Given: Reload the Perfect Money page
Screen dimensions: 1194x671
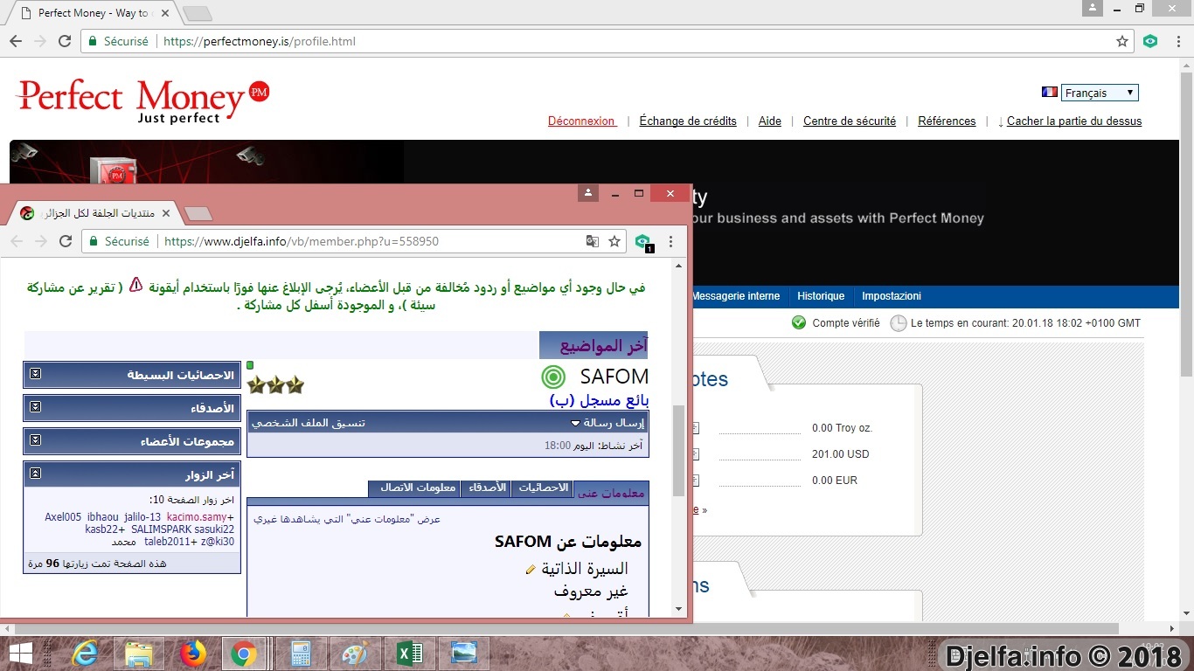Looking at the screenshot, I should pos(65,41).
